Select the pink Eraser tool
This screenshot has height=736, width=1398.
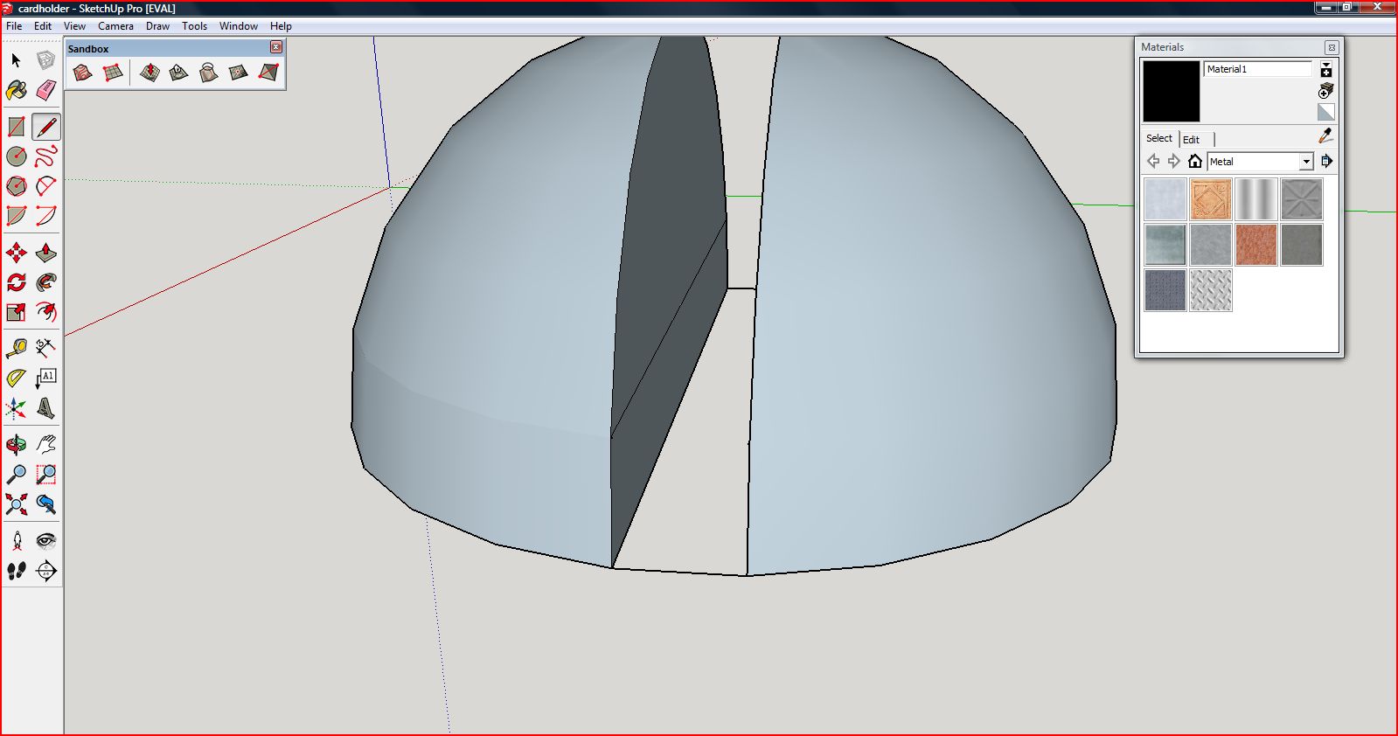[x=45, y=89]
